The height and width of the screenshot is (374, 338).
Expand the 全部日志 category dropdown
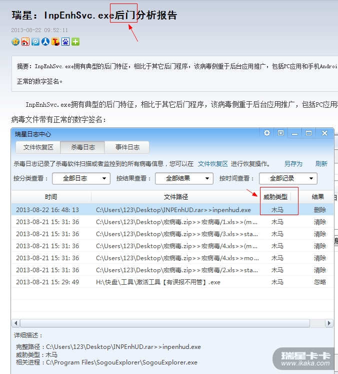click(81, 178)
